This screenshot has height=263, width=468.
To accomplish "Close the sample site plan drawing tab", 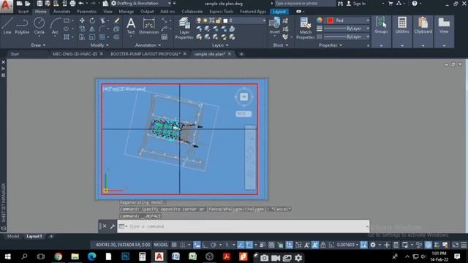I will [230, 54].
